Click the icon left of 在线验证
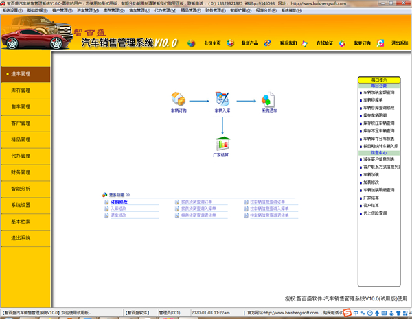412x319 pixels. [305, 43]
